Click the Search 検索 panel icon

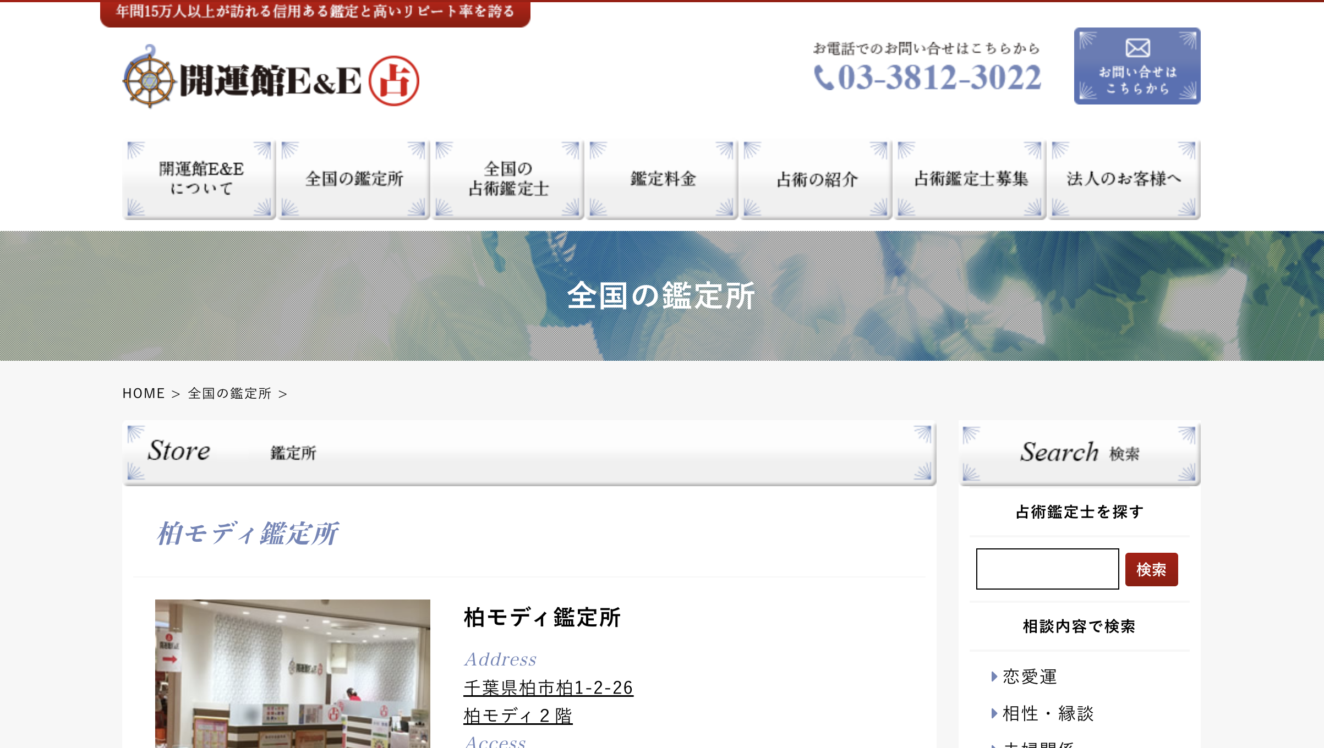[1079, 452]
